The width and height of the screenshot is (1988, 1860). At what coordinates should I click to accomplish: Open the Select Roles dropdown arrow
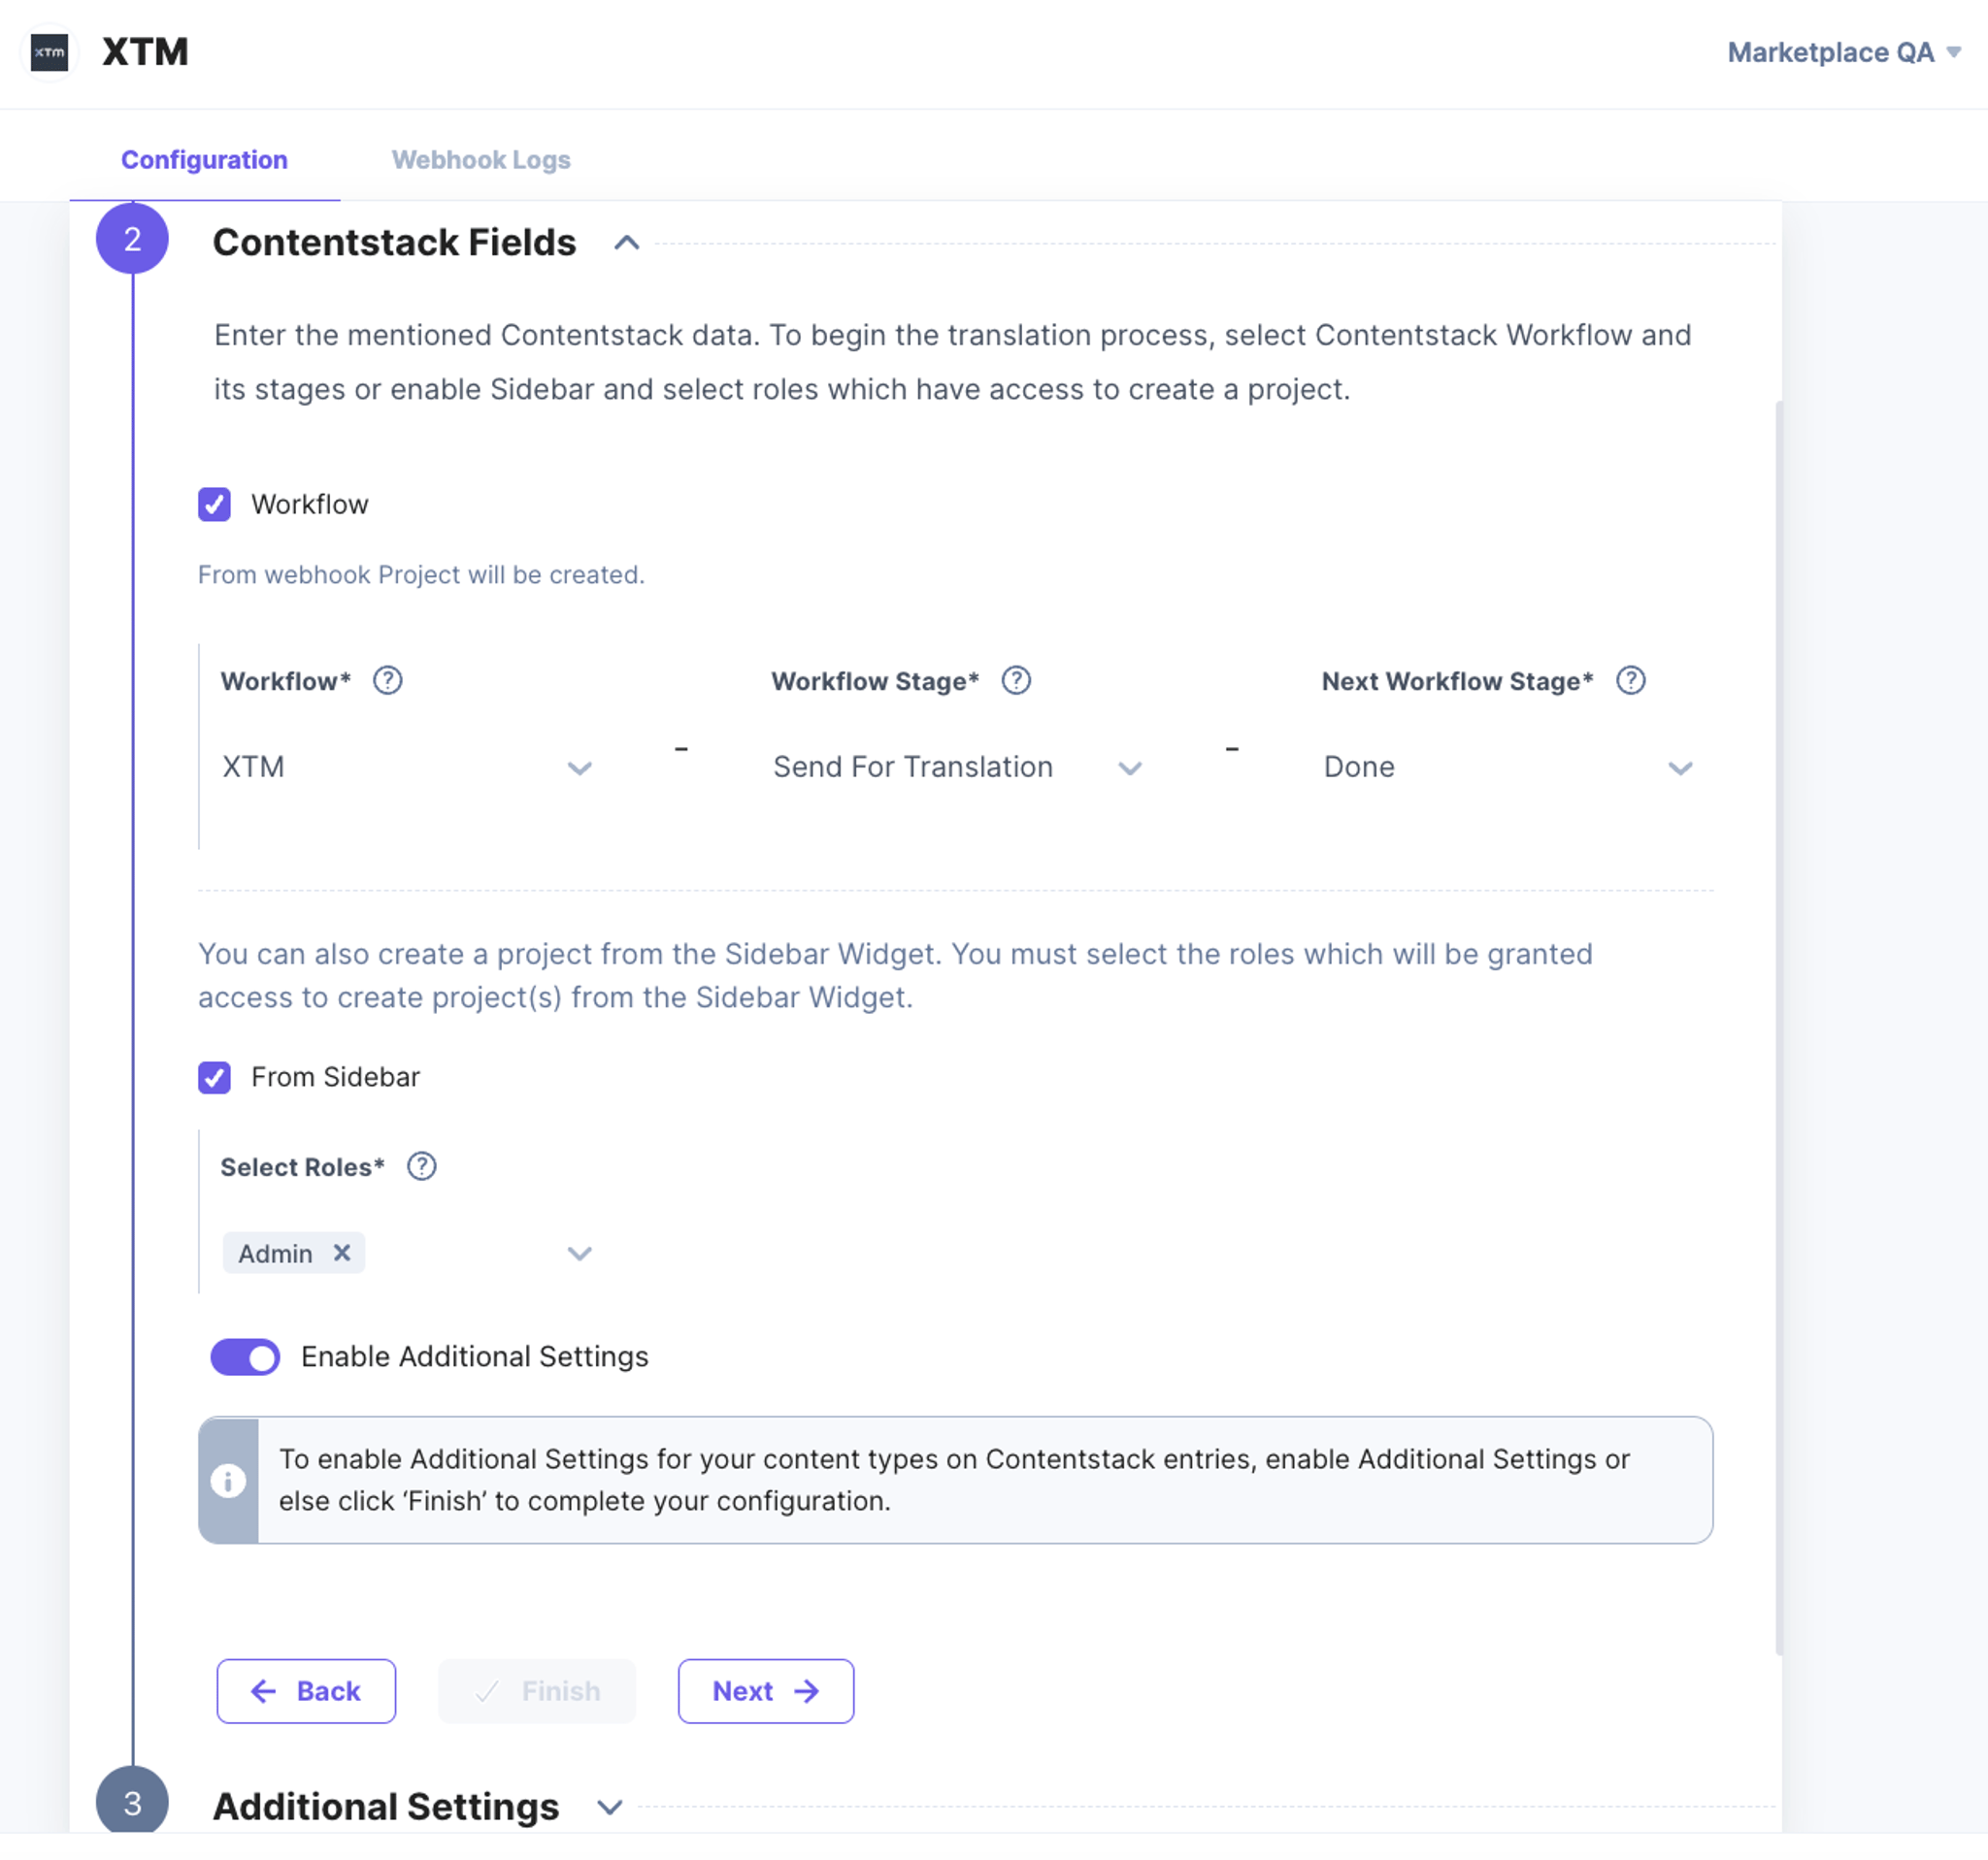click(x=580, y=1254)
